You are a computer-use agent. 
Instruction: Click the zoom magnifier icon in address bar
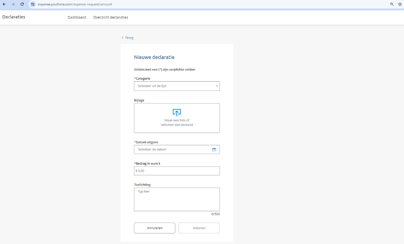click(x=392, y=4)
